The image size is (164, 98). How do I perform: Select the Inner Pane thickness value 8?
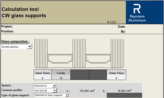pos(43,78)
